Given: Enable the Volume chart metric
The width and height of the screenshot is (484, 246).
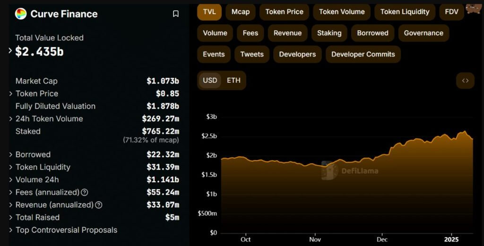Looking at the screenshot, I should (x=215, y=33).
